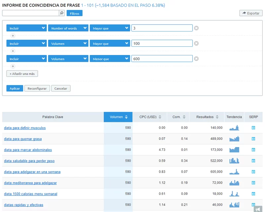
Task: Open keyword dieta saludable para perder peso
Action: pos(29,161)
